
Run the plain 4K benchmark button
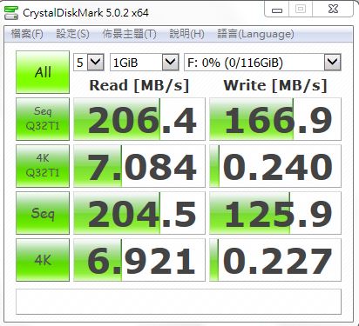[x=43, y=260]
